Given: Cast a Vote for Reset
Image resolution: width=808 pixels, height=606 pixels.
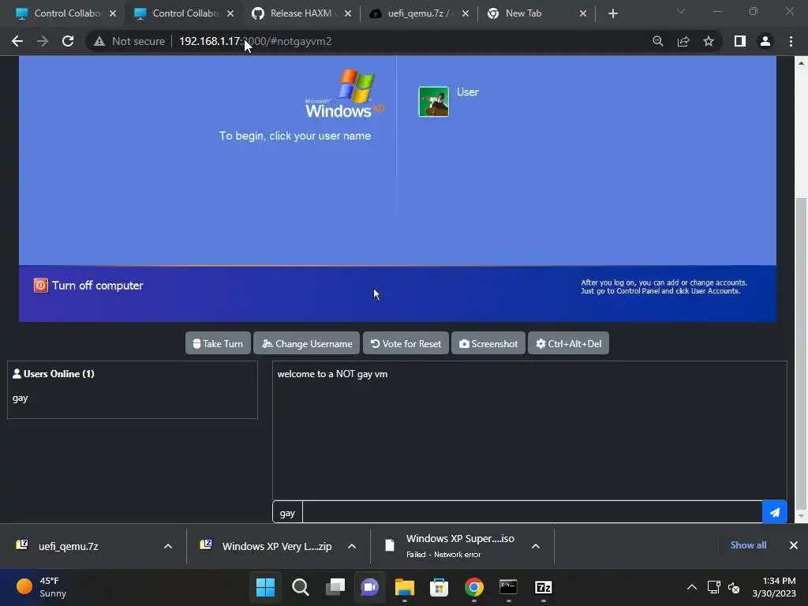Looking at the screenshot, I should tap(406, 343).
